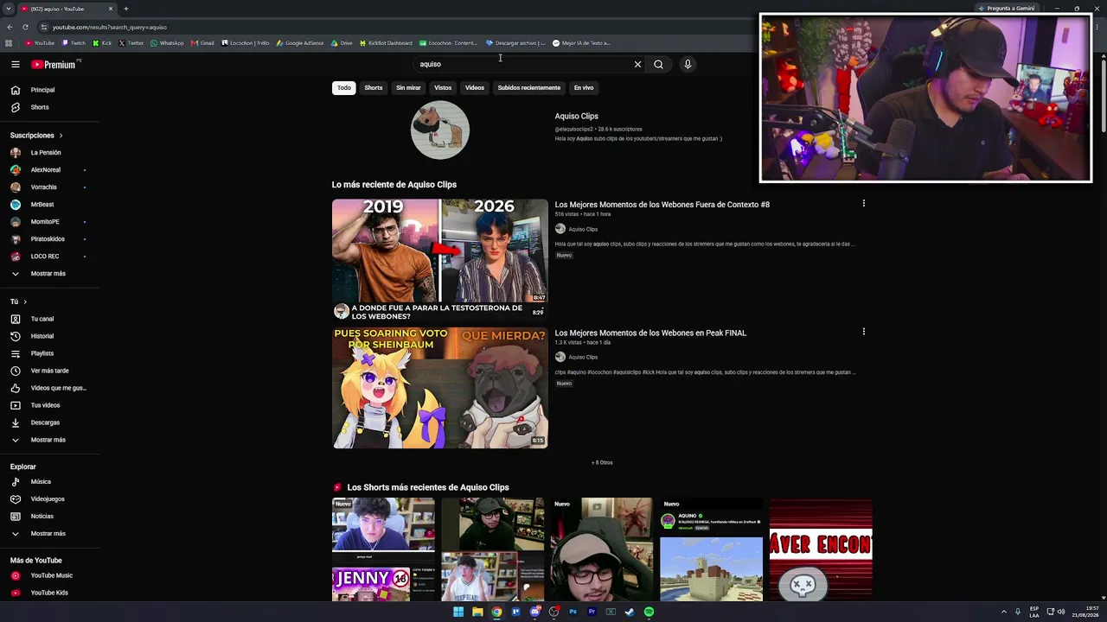
Task: Open Suscripciones section chevron
Action: coord(61,136)
